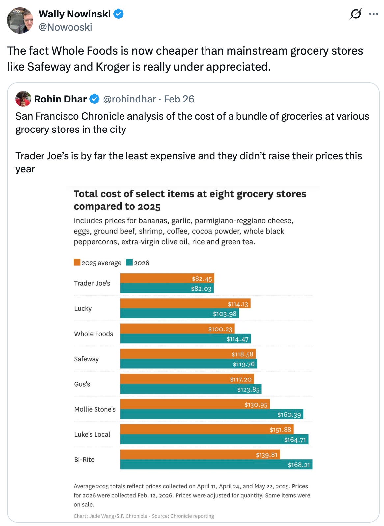384x526 pixels.
Task: Click the teal 2026 legend square
Action: [x=129, y=263]
